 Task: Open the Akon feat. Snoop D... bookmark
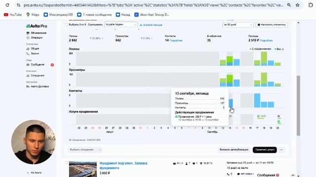coord(152,15)
